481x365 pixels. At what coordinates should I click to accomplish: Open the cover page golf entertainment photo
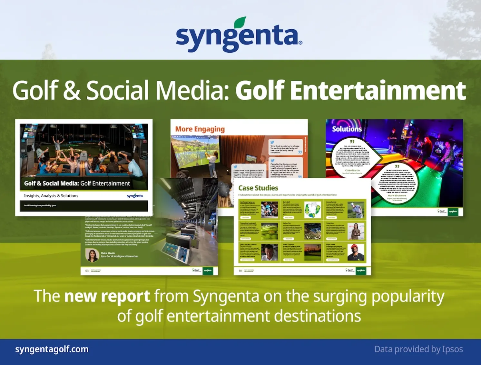point(84,152)
